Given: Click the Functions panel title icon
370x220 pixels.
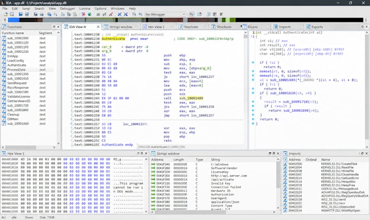Looking at the screenshot, I should coord(4,27).
